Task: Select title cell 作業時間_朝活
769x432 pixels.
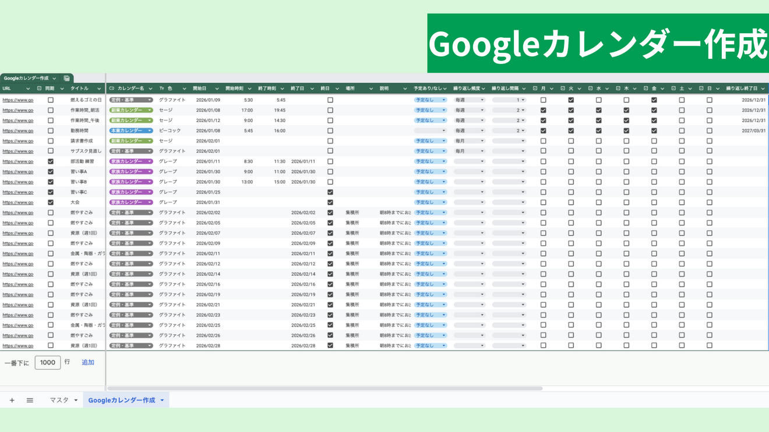Action: pos(85,110)
